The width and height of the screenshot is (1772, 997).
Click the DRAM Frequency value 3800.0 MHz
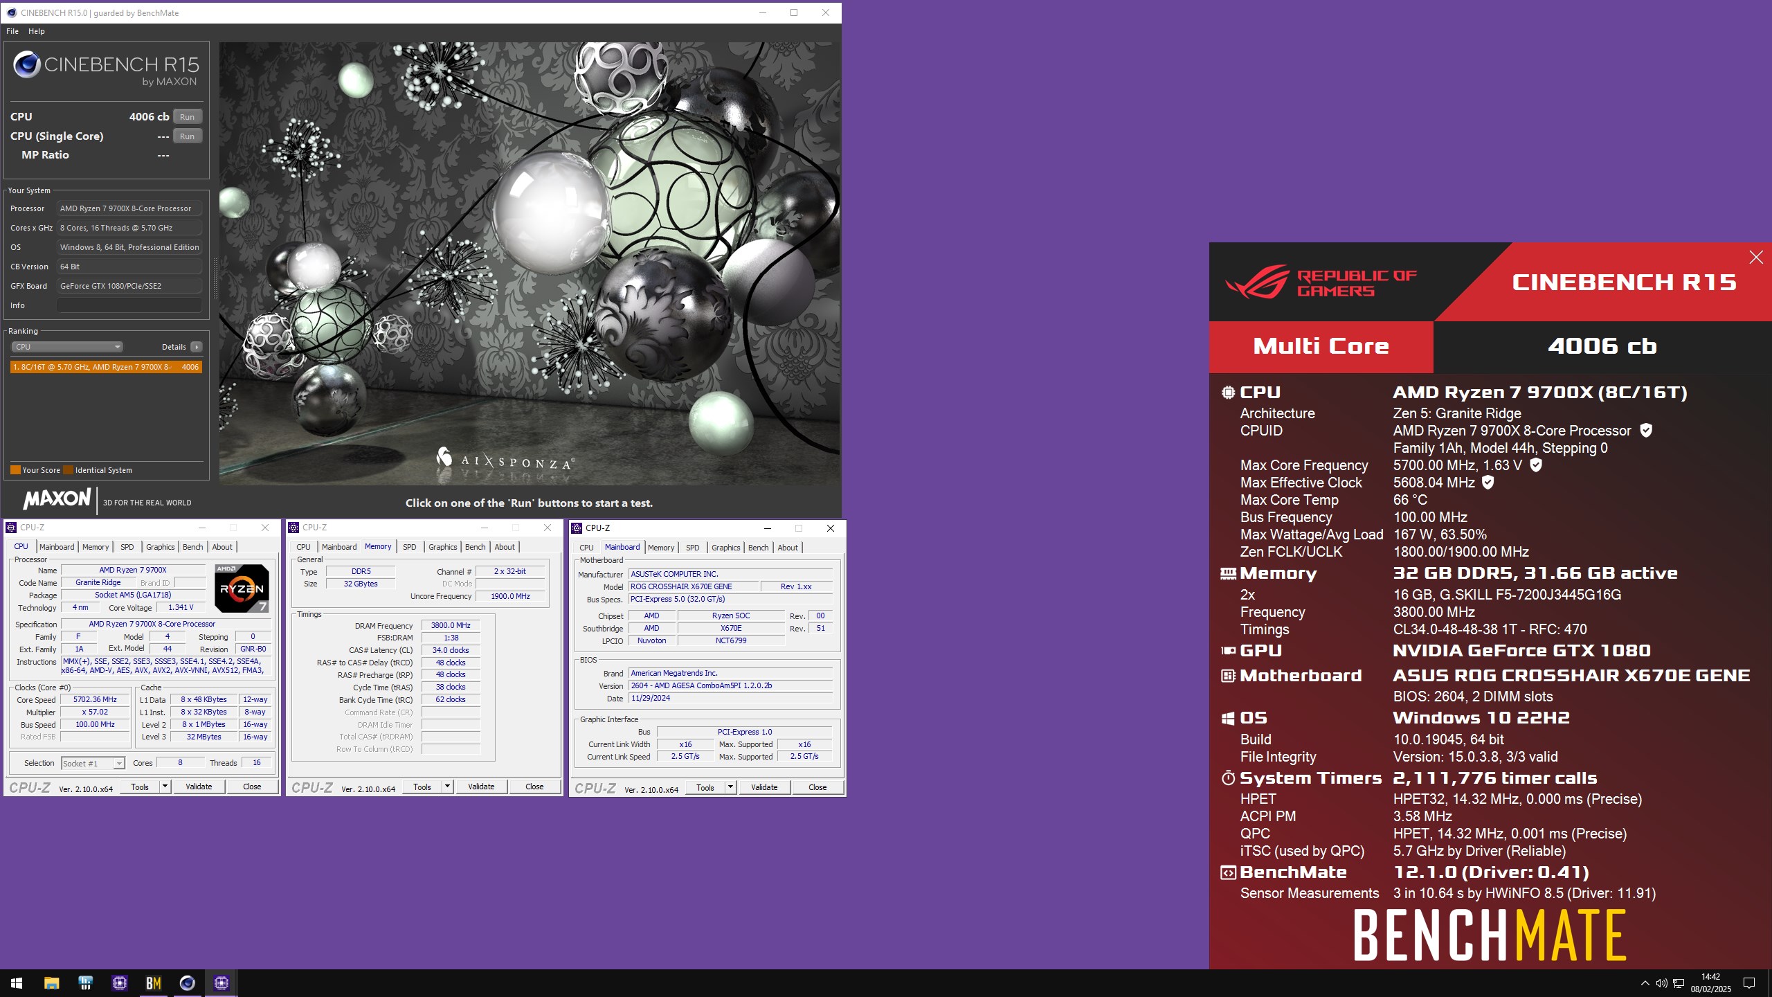click(x=451, y=625)
